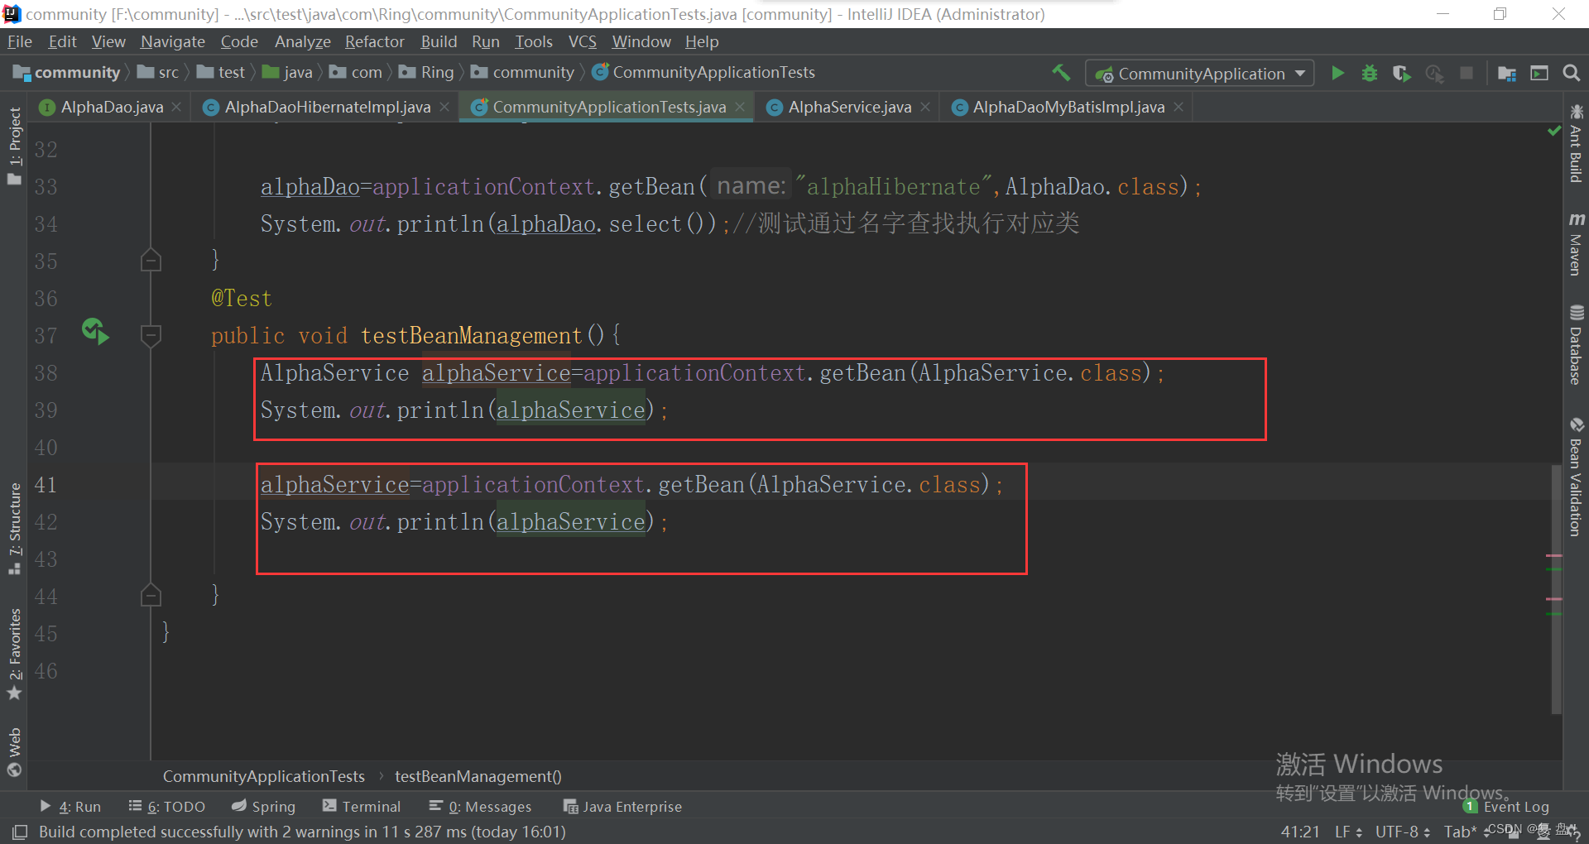This screenshot has height=844, width=1589.
Task: Click the 41:21 caret position indicator
Action: pos(1300,832)
